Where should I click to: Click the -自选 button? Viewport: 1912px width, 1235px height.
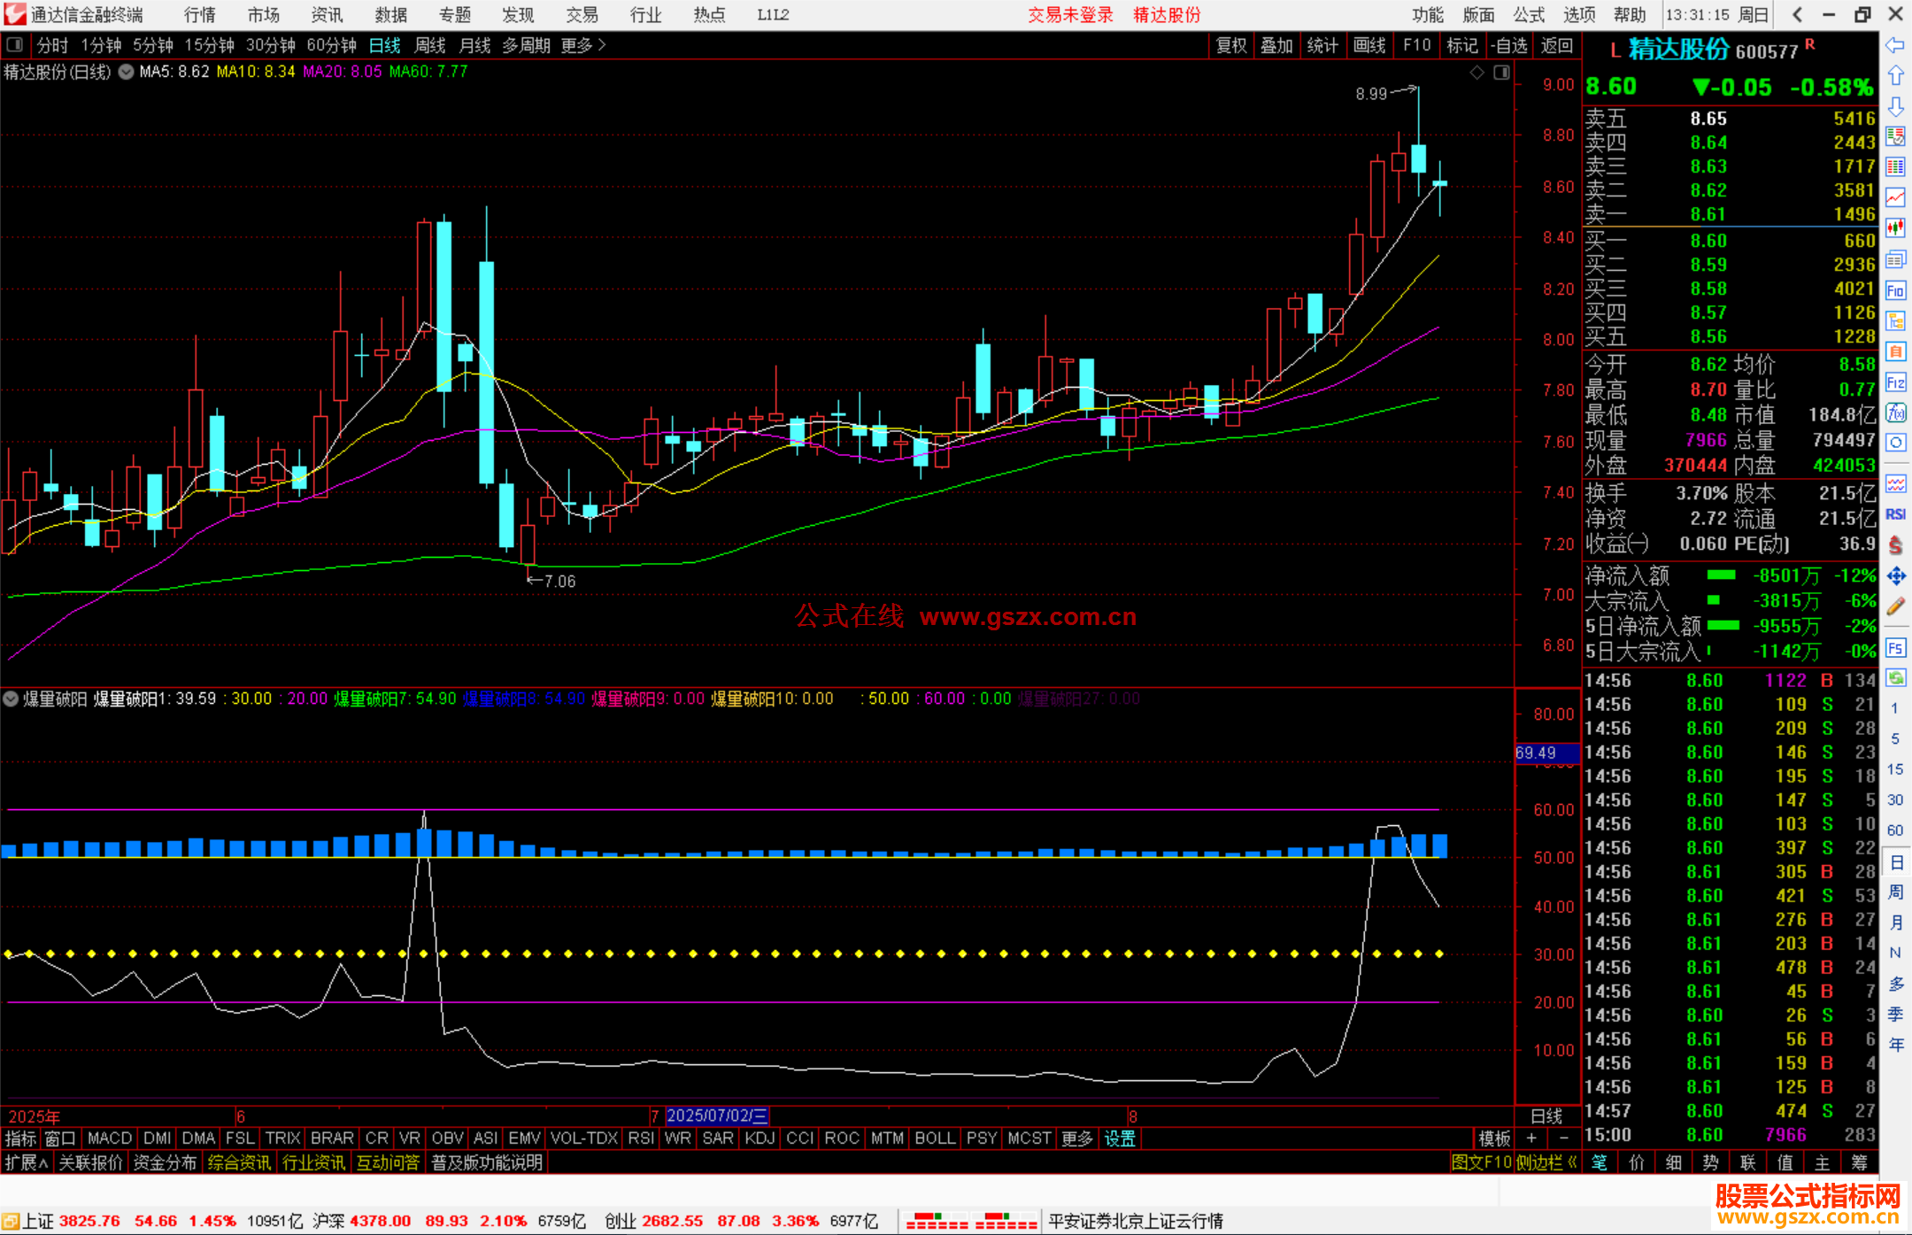1508,45
